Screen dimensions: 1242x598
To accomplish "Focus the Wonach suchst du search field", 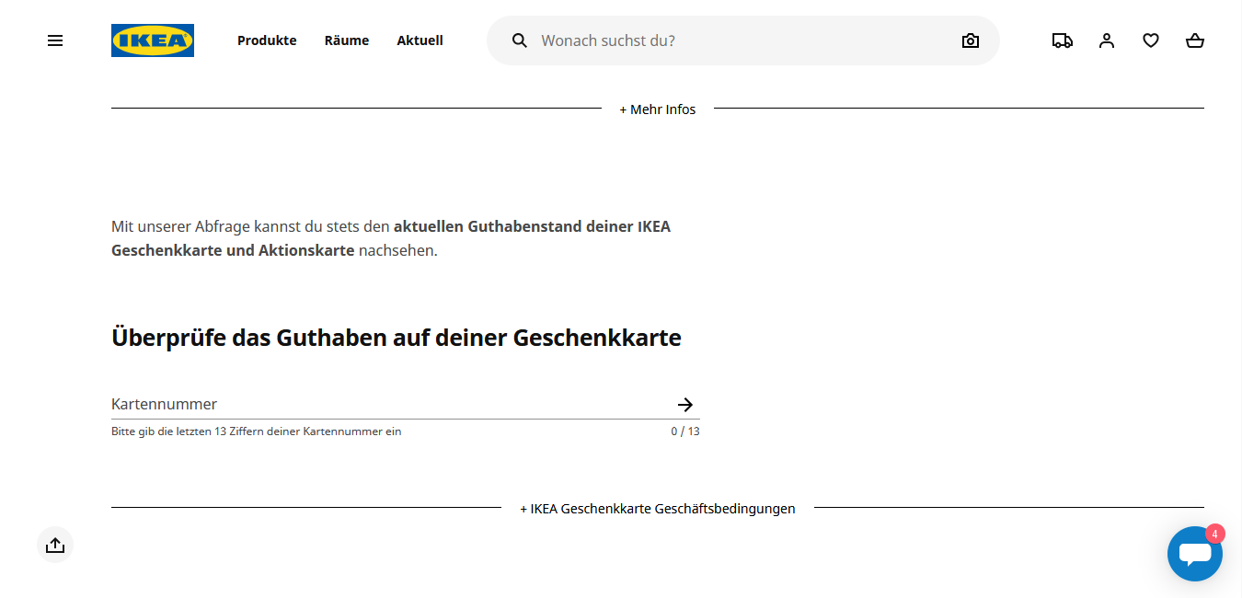I will 745,40.
